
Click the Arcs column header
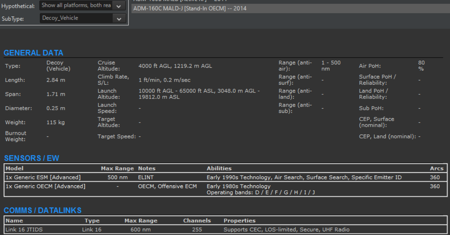point(436,168)
